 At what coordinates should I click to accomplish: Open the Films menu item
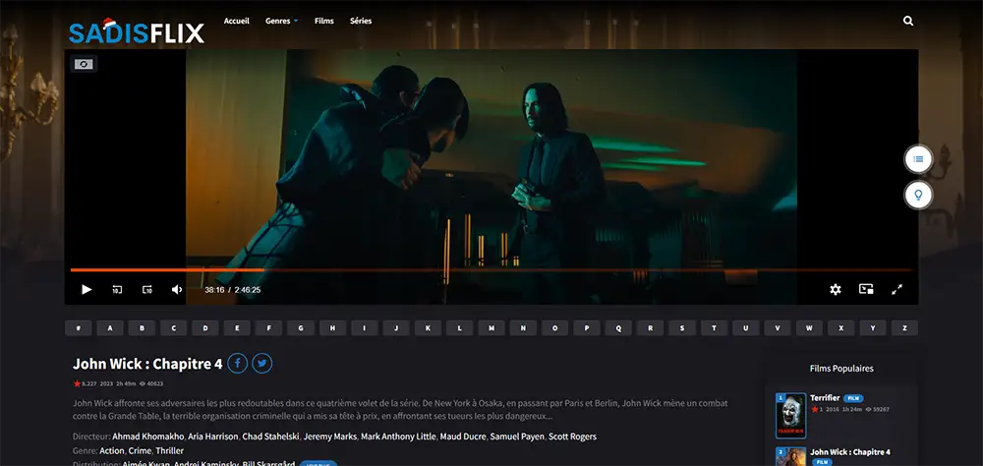click(x=324, y=21)
